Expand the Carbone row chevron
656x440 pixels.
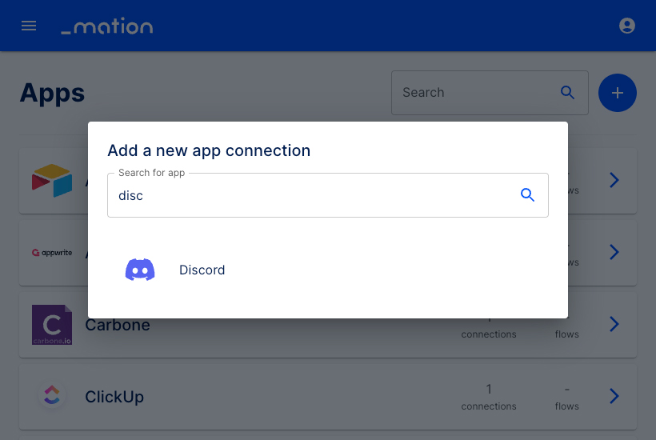point(614,324)
